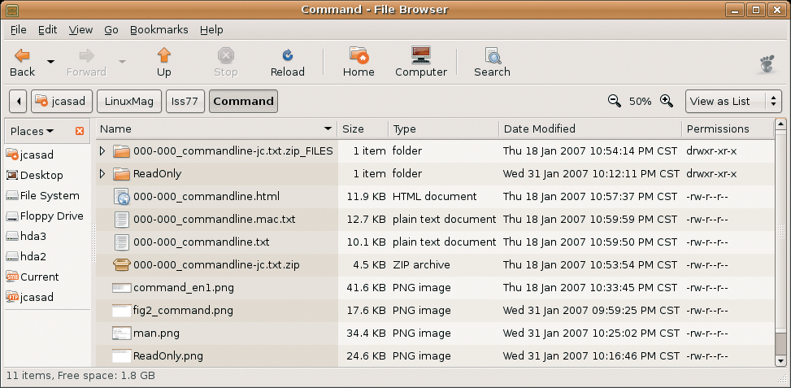The height and width of the screenshot is (388, 791).
Task: Open the Go menu
Action: coord(111,30)
